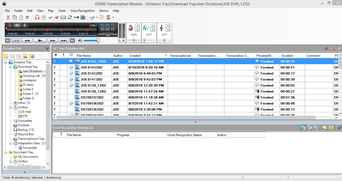Open the Folder menu
Screen dimensions: 342x181
pos(18,11)
